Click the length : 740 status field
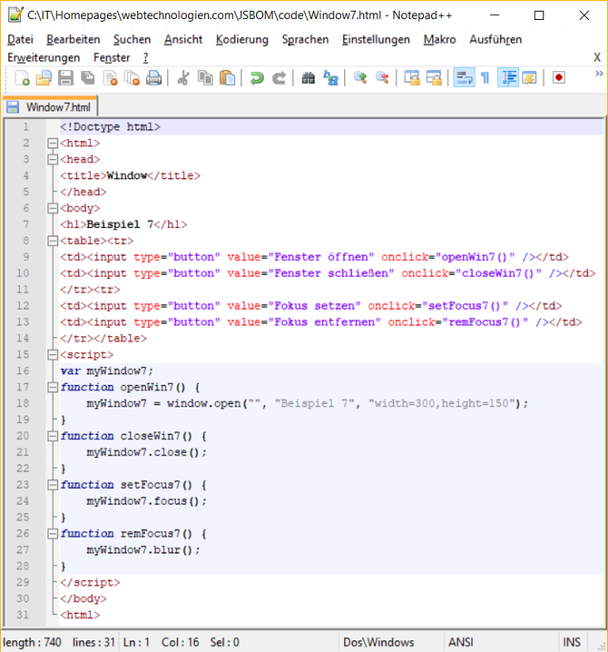This screenshot has height=652, width=608. click(33, 642)
